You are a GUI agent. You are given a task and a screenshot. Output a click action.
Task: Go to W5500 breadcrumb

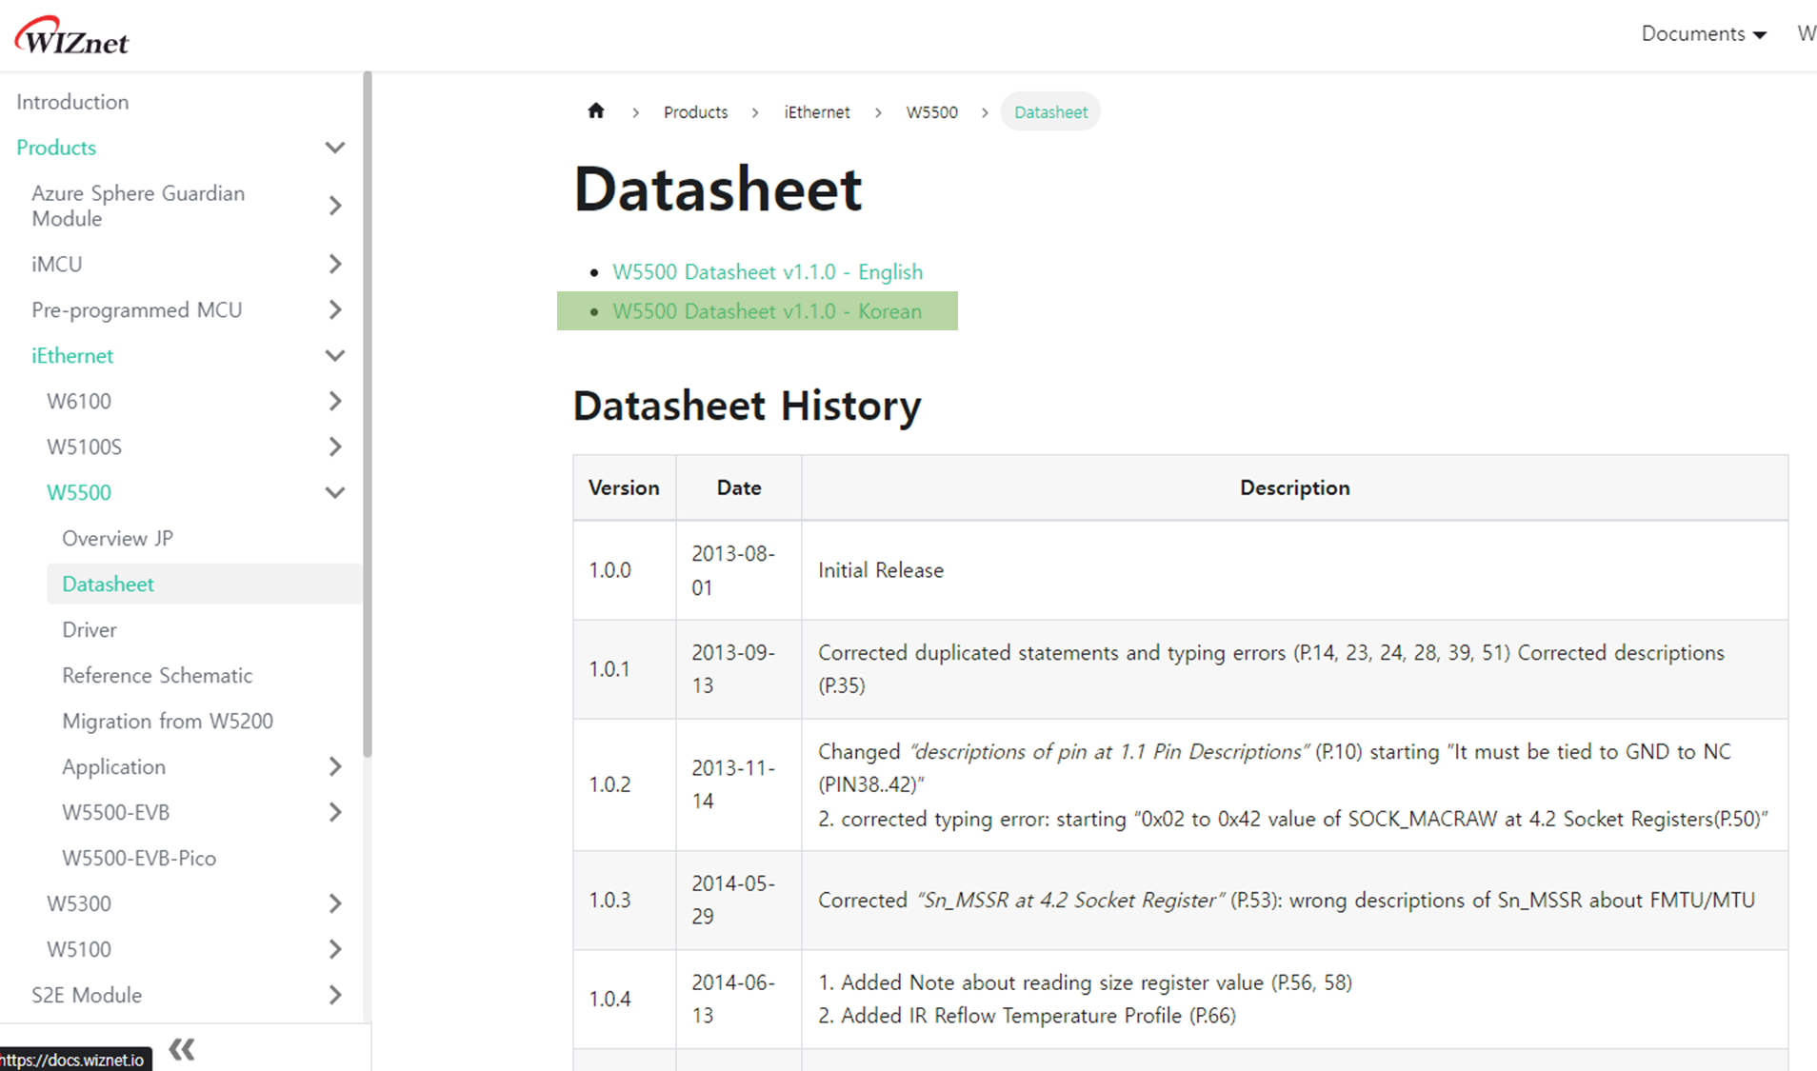tap(932, 112)
